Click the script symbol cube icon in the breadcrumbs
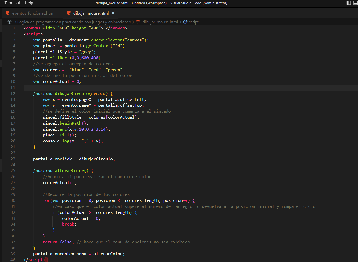358x262 pixels. pos(185,22)
